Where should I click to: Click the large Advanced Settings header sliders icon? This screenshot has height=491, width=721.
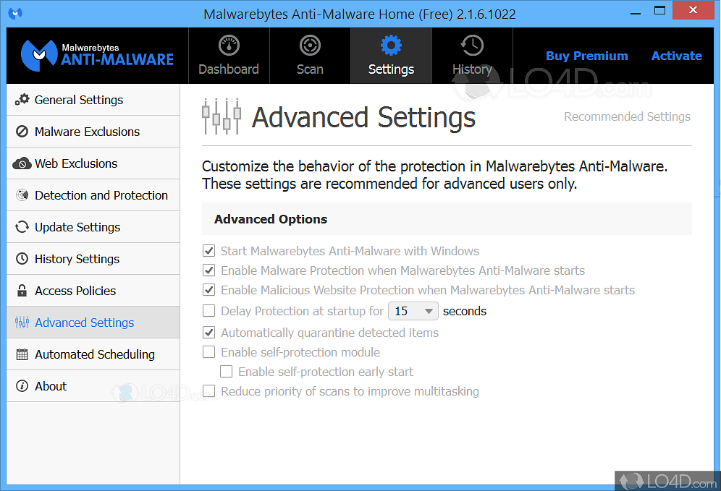coord(222,116)
